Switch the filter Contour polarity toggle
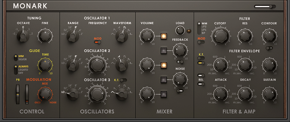The image size is (290, 122). pyautogui.click(x=269, y=48)
